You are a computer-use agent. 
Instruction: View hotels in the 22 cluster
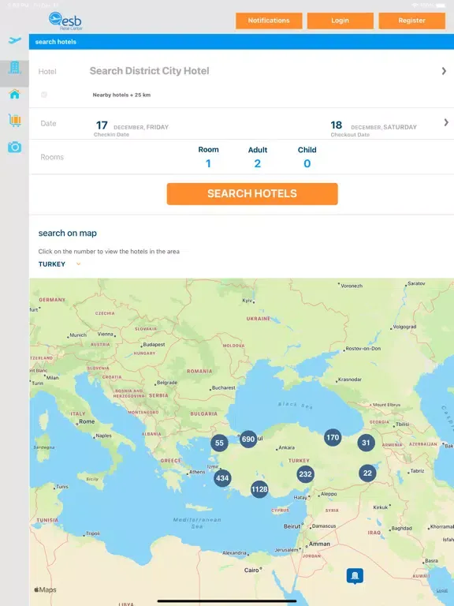pyautogui.click(x=367, y=473)
